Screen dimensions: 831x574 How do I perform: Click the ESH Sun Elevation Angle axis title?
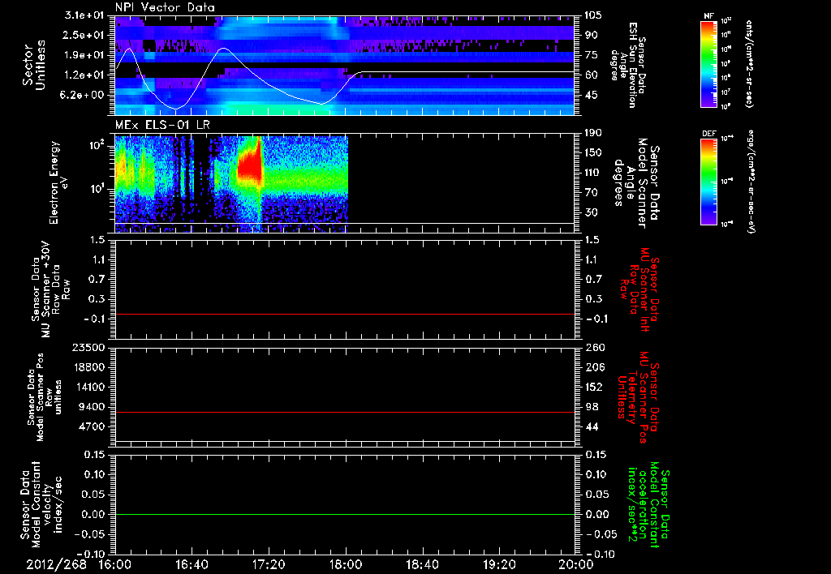pyautogui.click(x=628, y=65)
